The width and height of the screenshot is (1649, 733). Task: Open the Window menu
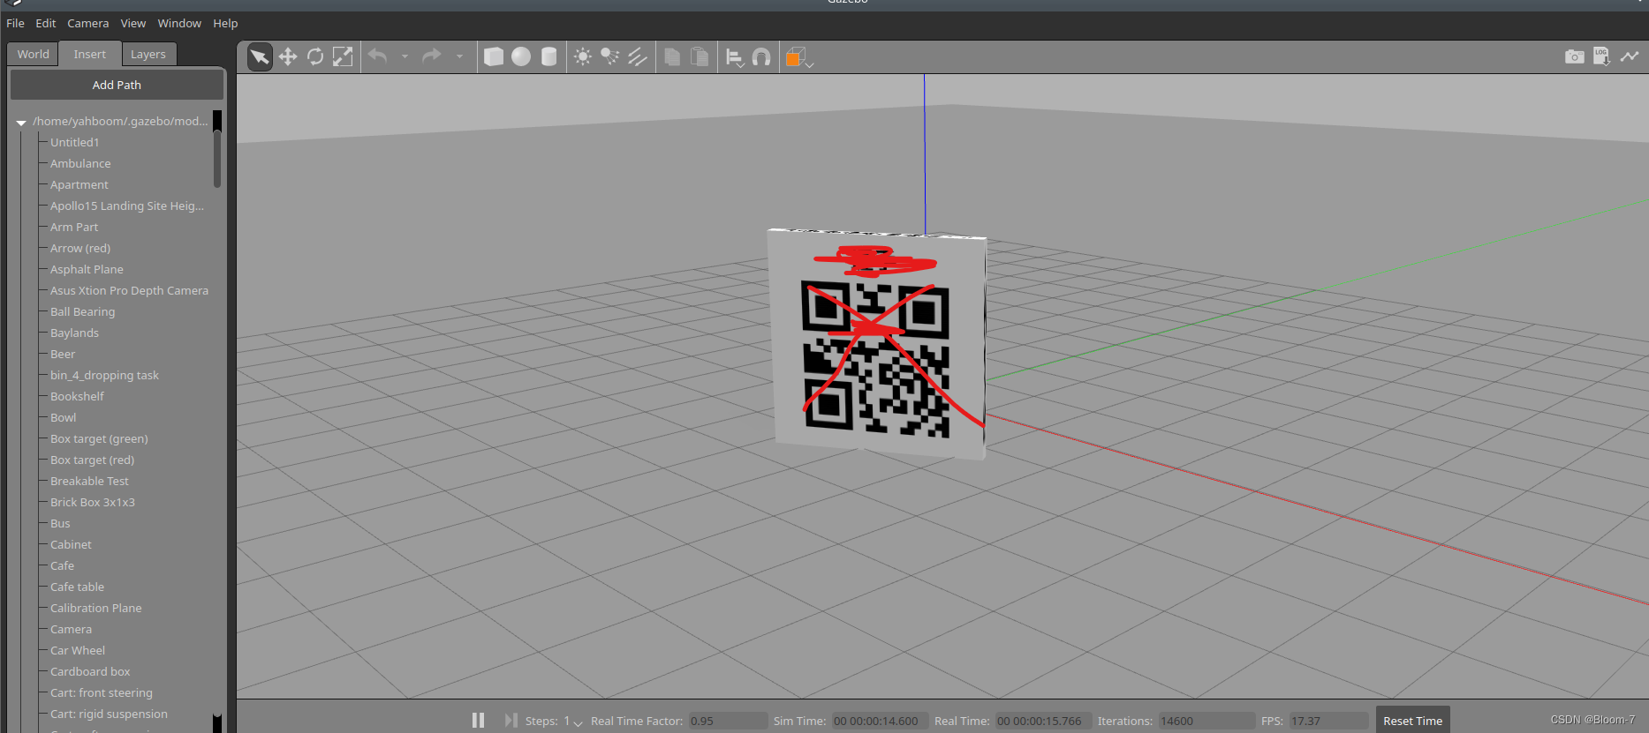[179, 23]
